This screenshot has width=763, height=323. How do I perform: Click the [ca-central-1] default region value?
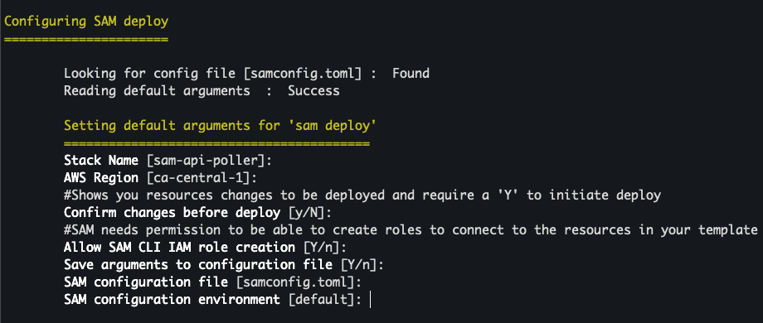tap(200, 178)
